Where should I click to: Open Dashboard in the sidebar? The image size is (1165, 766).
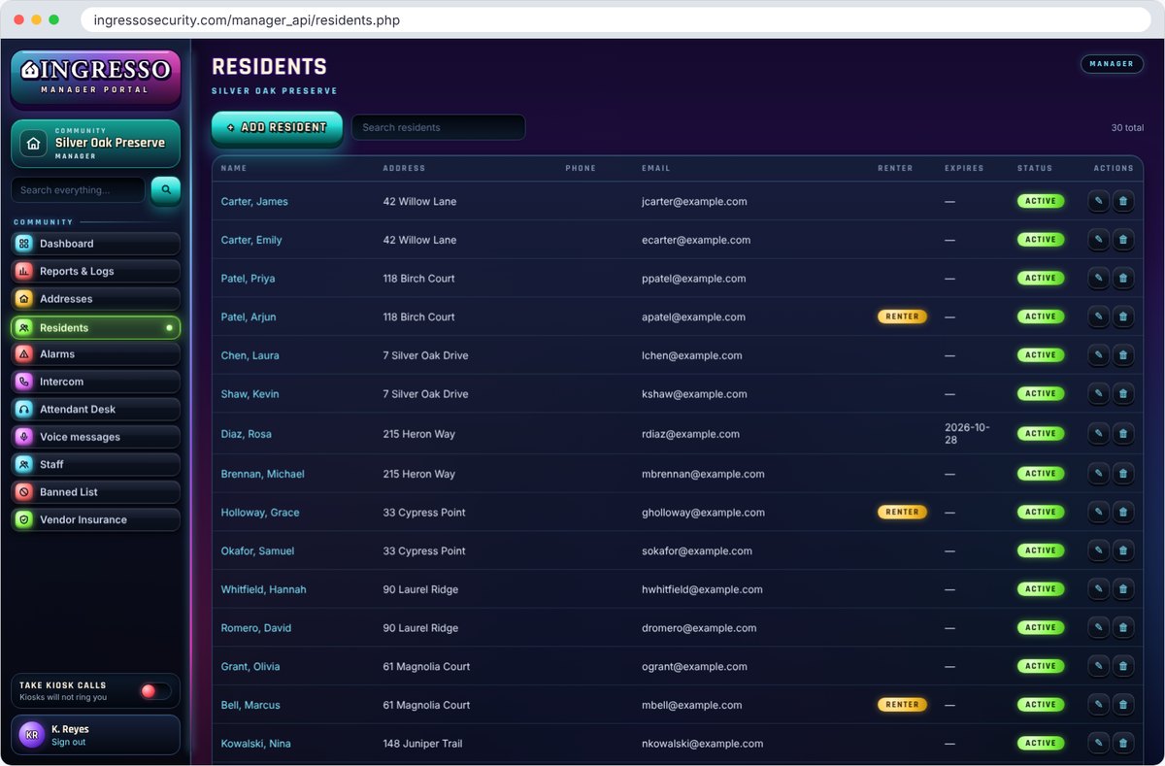coord(95,244)
